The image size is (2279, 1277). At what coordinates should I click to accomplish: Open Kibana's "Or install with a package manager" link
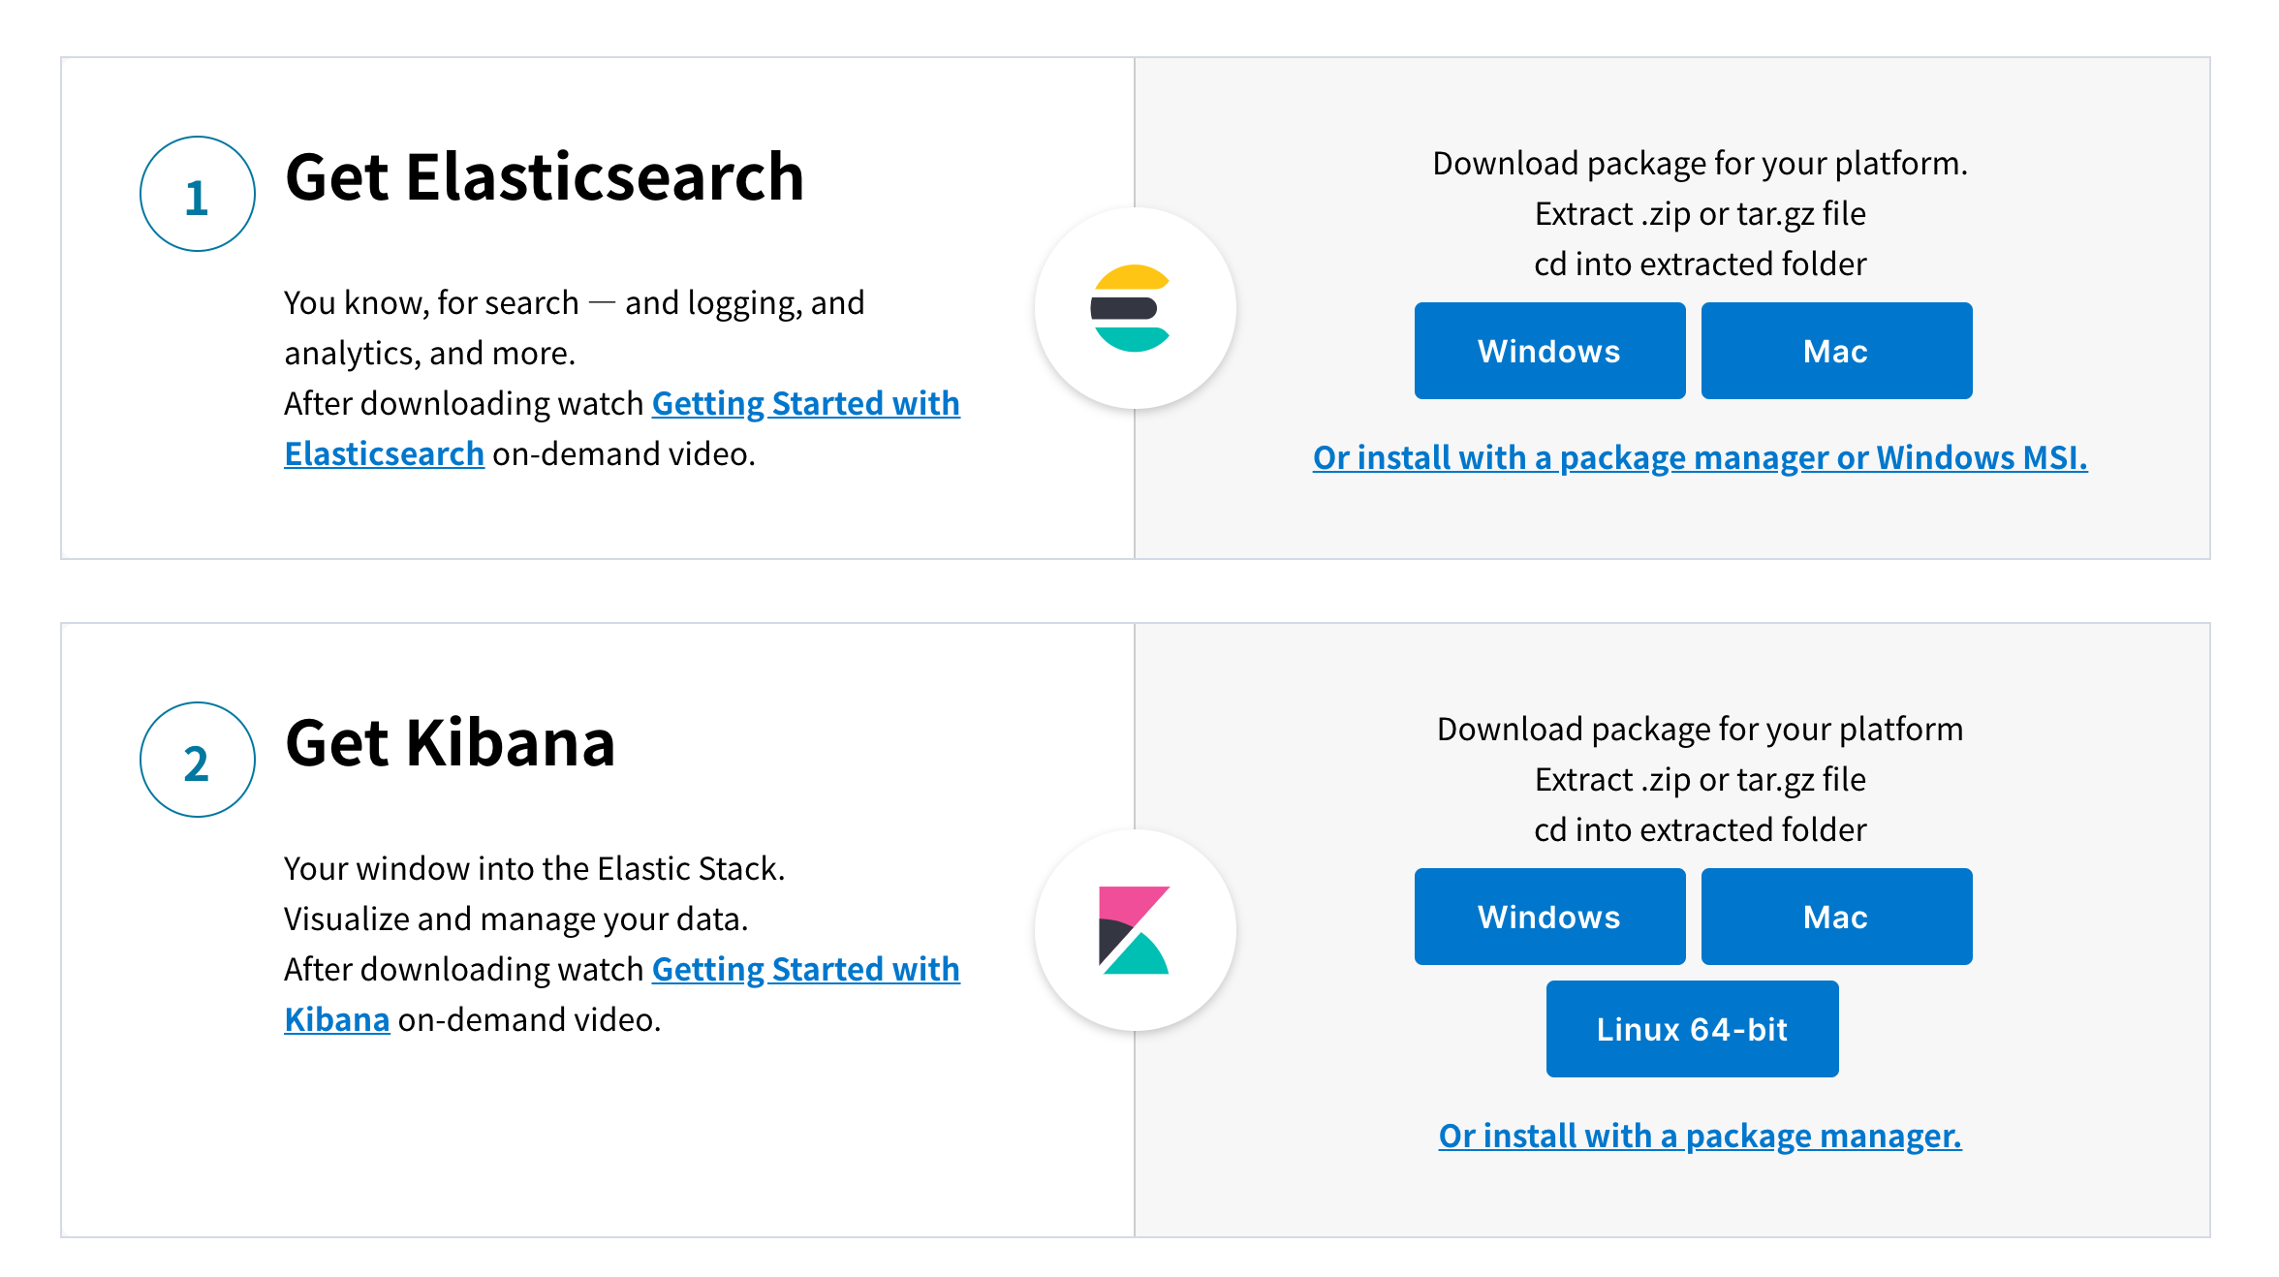[x=1700, y=1136]
